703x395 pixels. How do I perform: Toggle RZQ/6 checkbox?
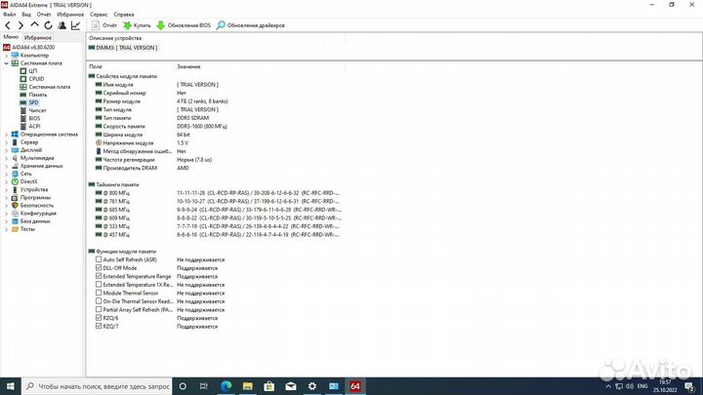tap(99, 318)
